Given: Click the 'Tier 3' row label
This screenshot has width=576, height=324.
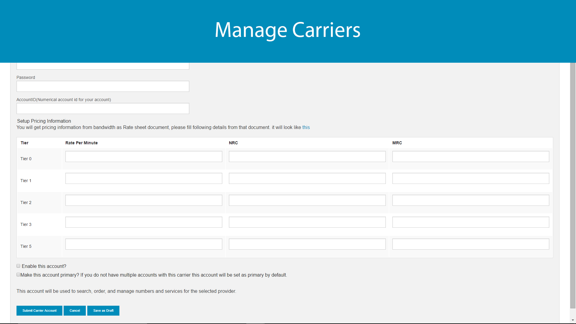Looking at the screenshot, I should (26, 225).
